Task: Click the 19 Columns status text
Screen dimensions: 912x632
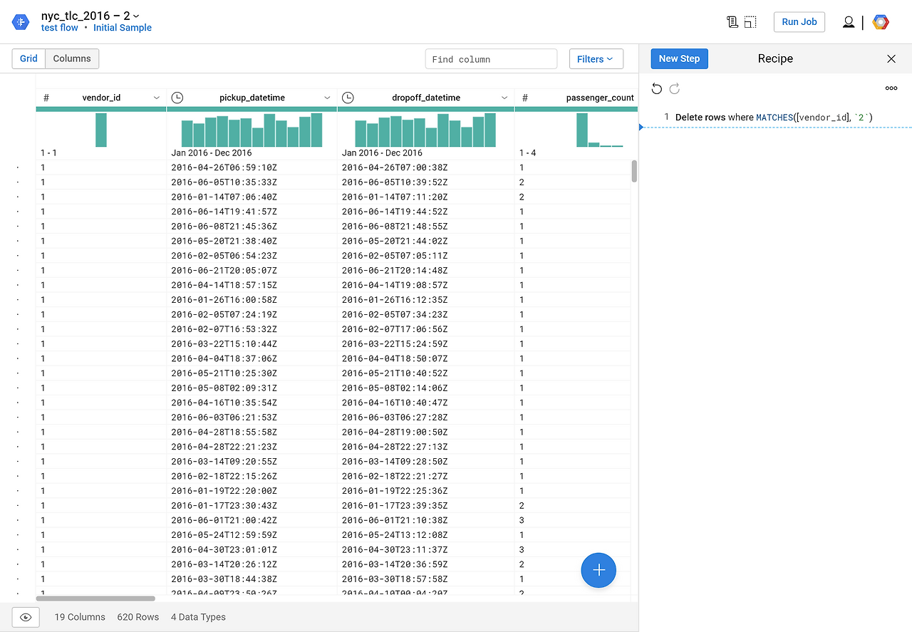Action: [80, 617]
